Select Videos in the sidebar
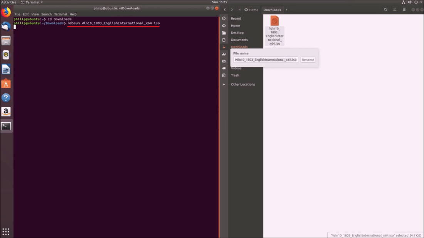Screen dimensions: 424x238 tap(236, 68)
